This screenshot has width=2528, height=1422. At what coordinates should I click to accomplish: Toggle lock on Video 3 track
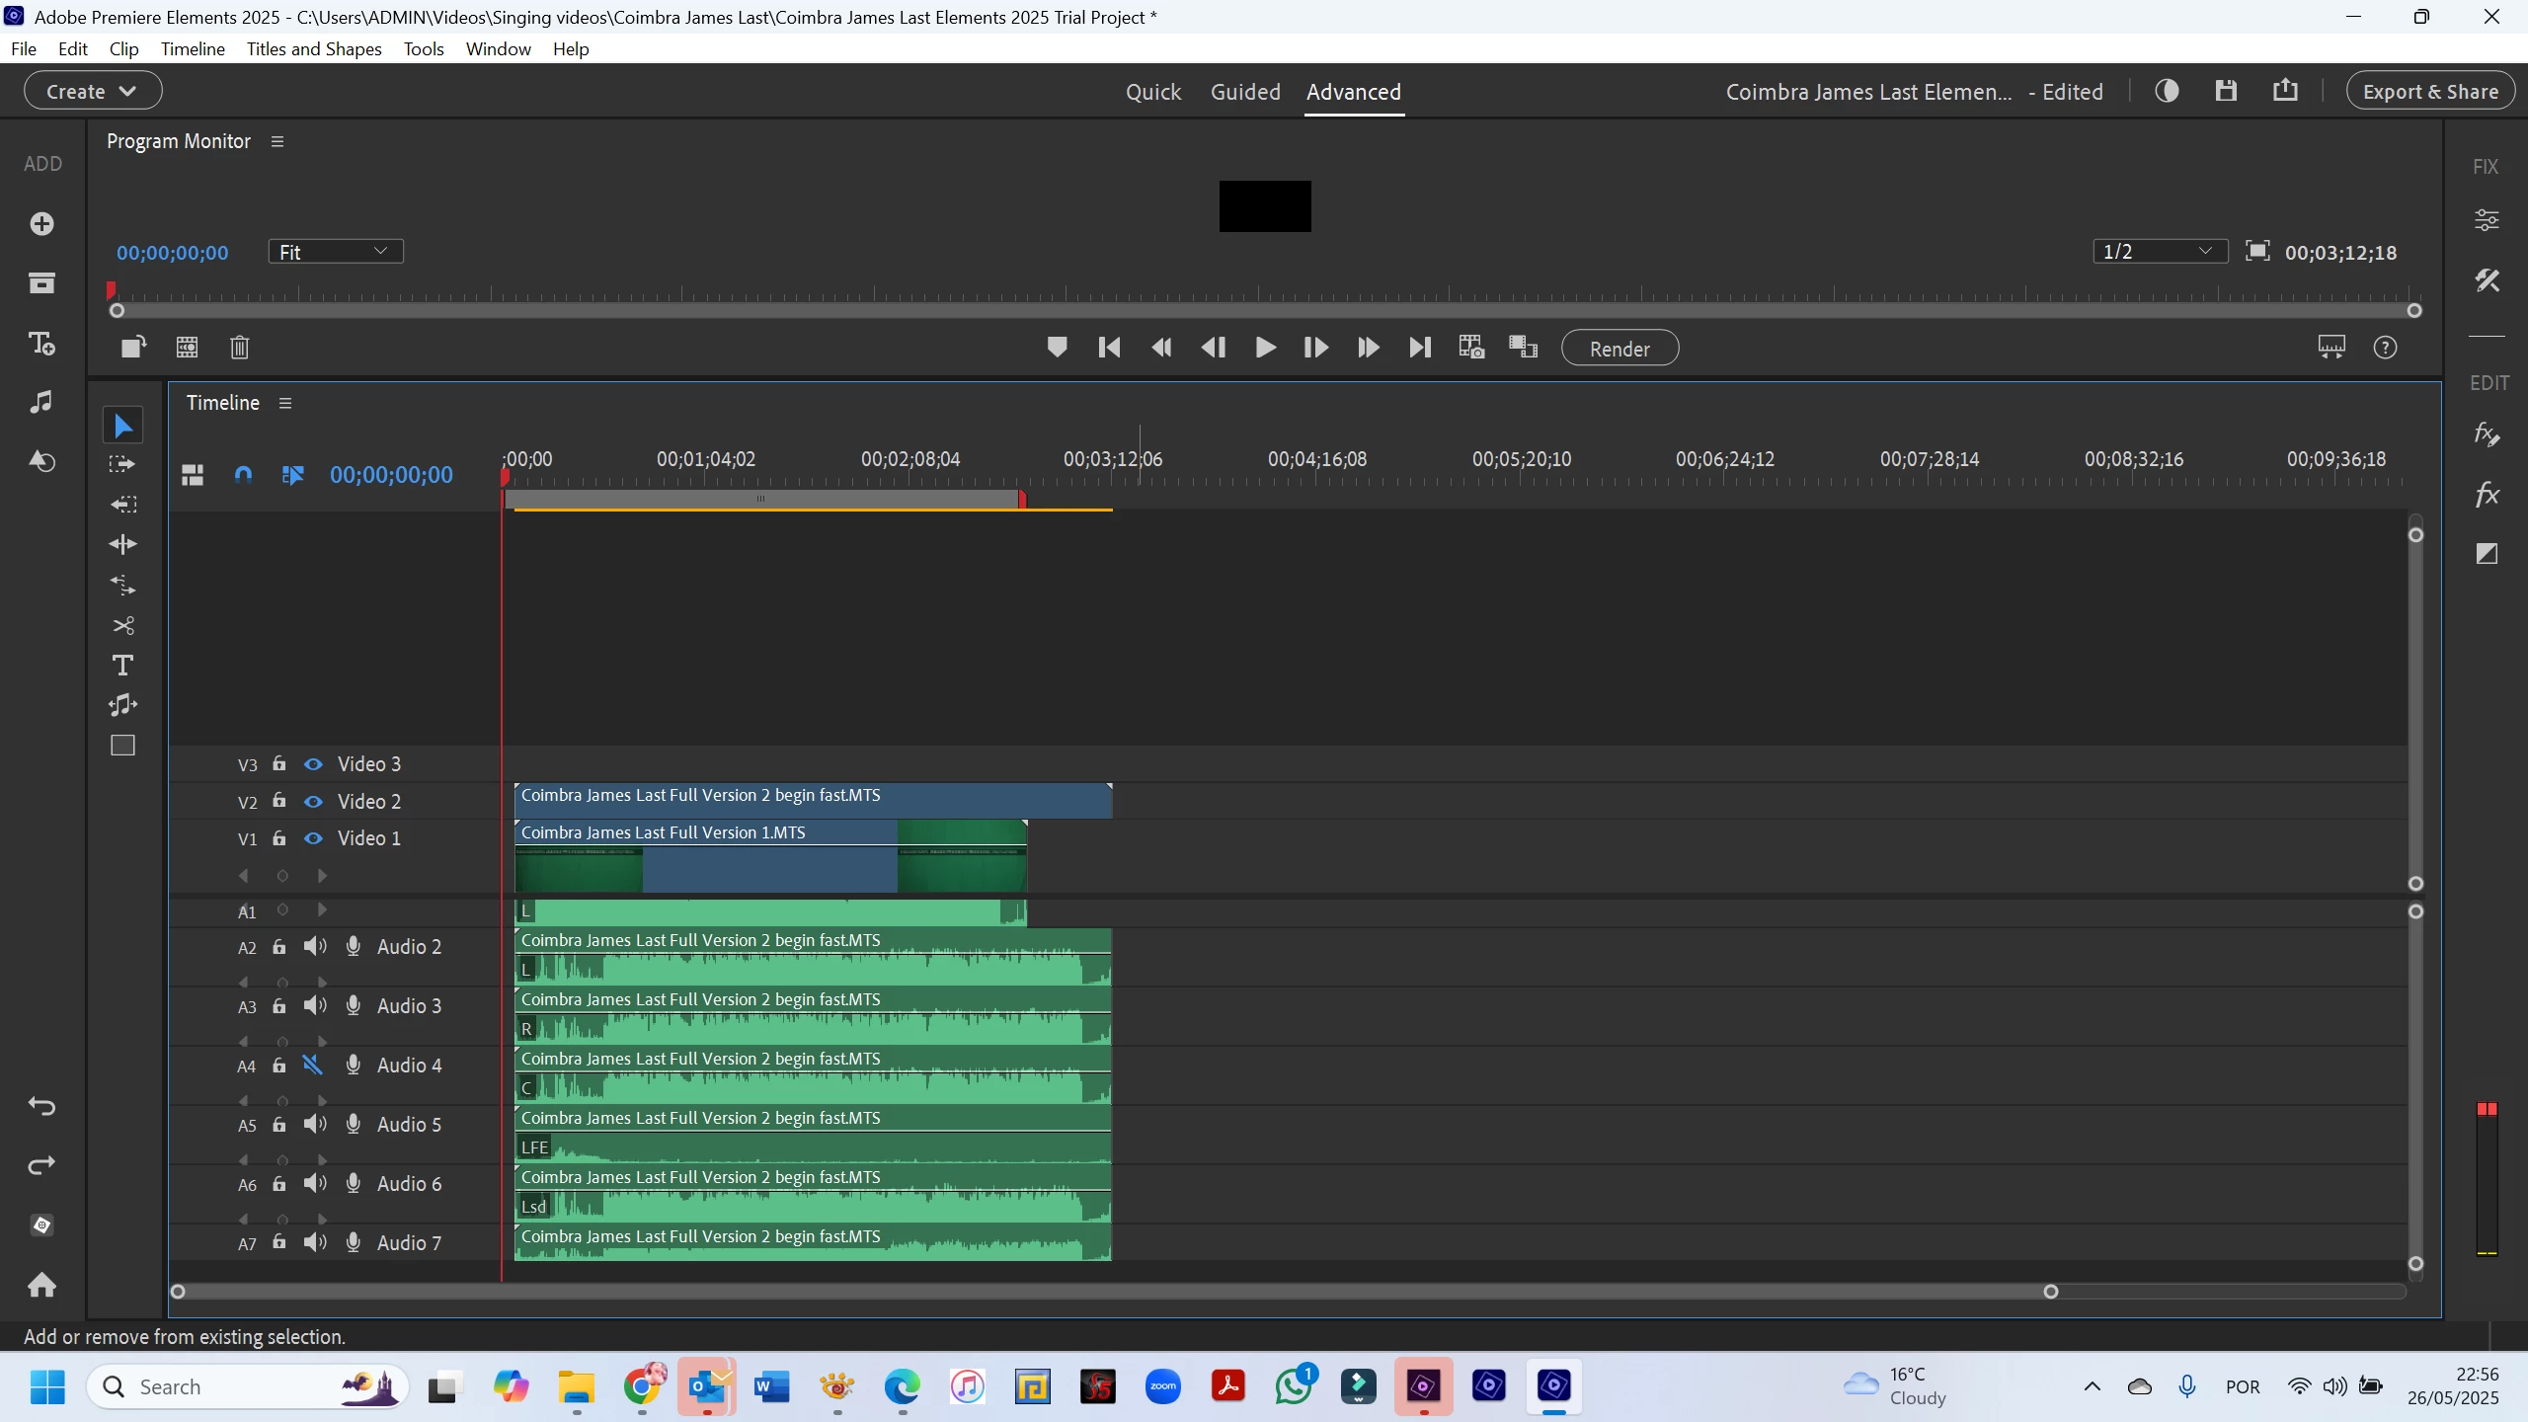point(279,763)
